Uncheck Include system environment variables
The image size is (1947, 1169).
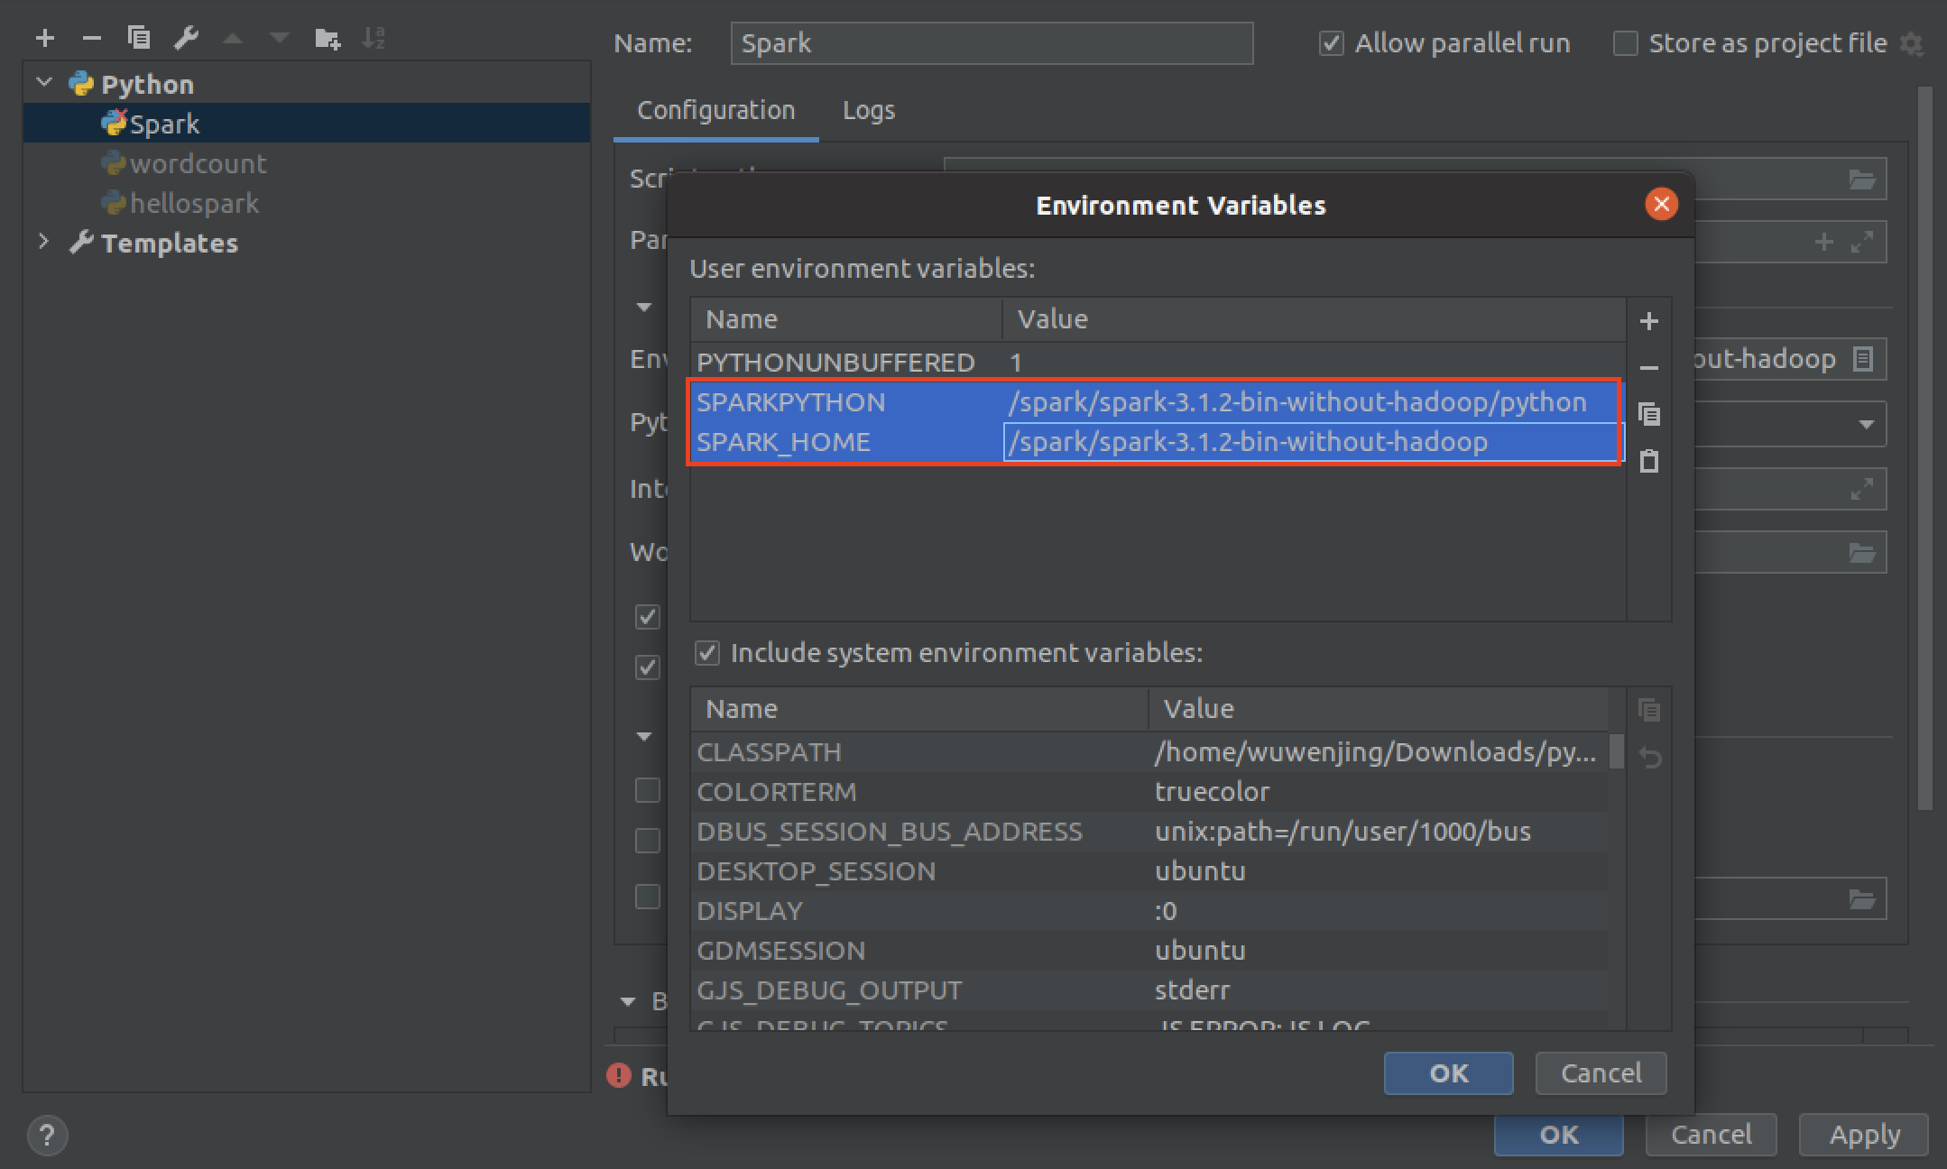pos(707,653)
